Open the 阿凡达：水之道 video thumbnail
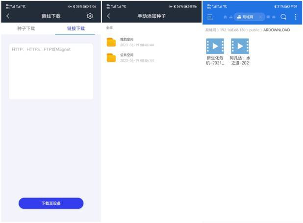 coord(240,46)
